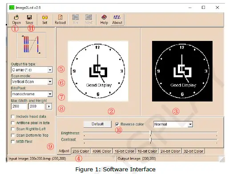Image resolution: width=245 pixels, height=174 pixels.
Task: Click the Brightness slider handle
Action: point(151,133)
